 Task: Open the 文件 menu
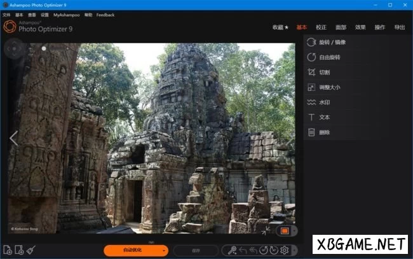pyautogui.click(x=6, y=15)
